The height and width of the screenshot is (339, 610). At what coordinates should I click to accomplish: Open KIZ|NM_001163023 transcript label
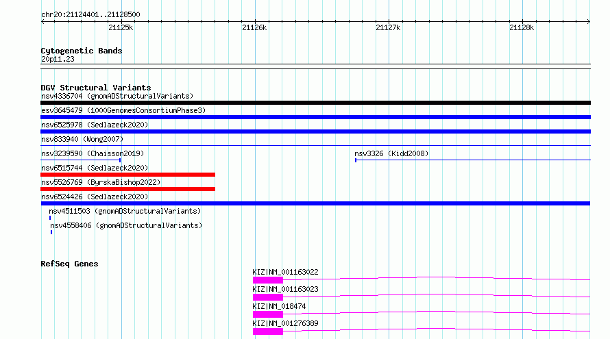pyautogui.click(x=285, y=289)
